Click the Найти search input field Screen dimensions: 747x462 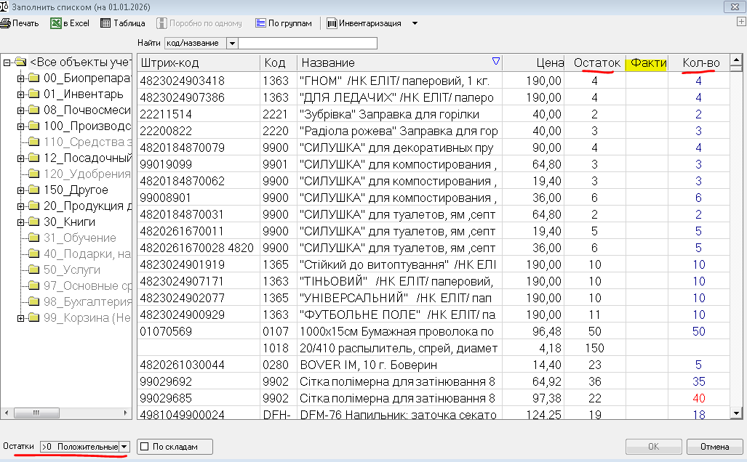(308, 44)
